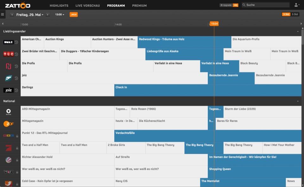Screen dimensions: 304x187
Task: Select the kabel eins channel logo
Action: coord(8,183)
